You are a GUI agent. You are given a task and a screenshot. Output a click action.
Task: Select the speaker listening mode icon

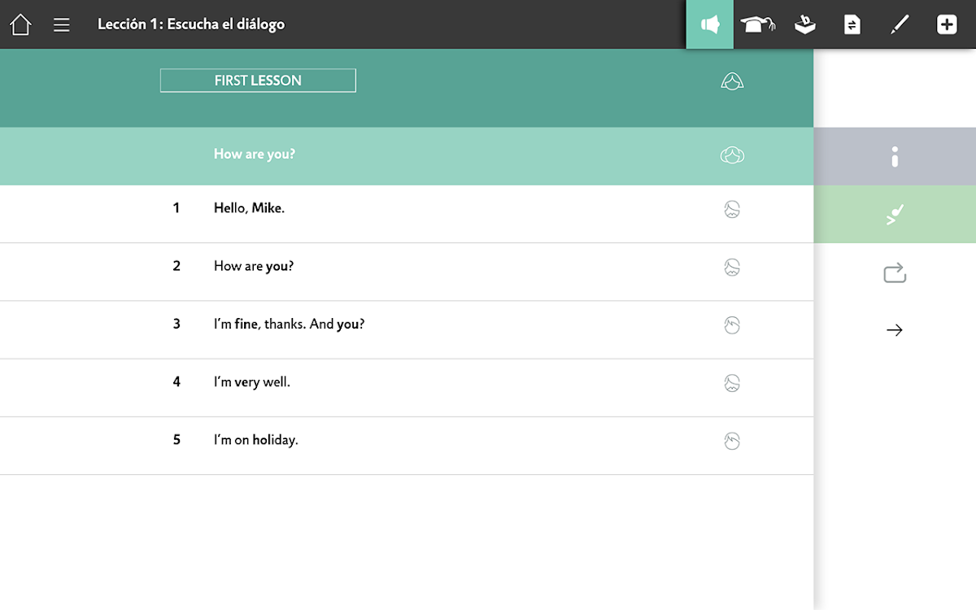(710, 24)
